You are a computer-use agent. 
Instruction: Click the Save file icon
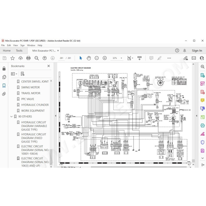4,58
